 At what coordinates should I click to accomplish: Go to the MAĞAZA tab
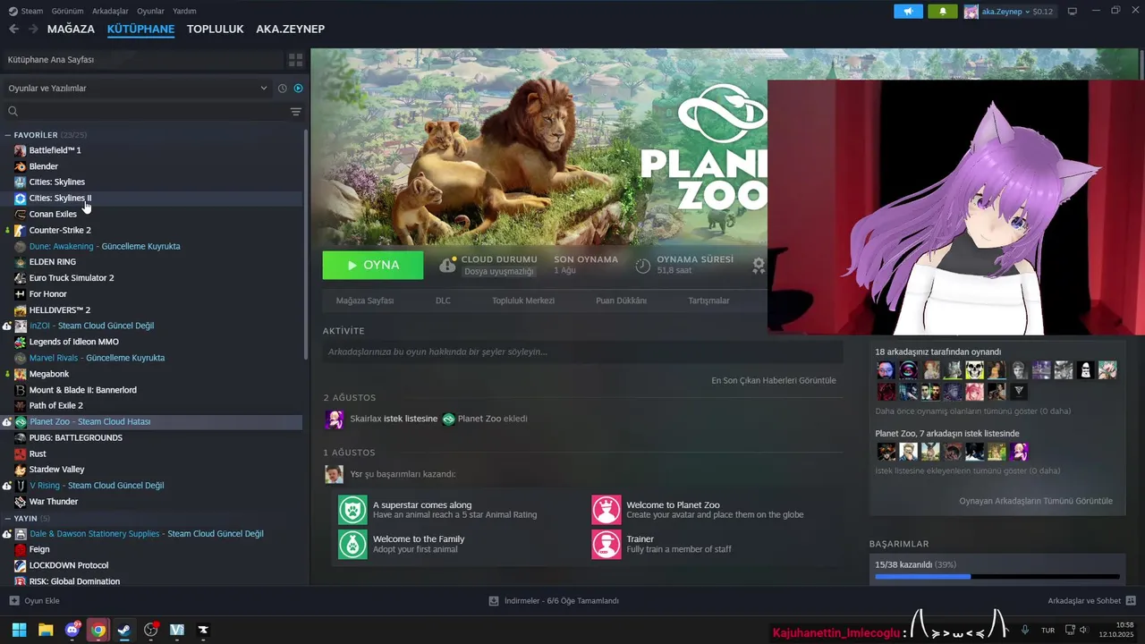(71, 29)
